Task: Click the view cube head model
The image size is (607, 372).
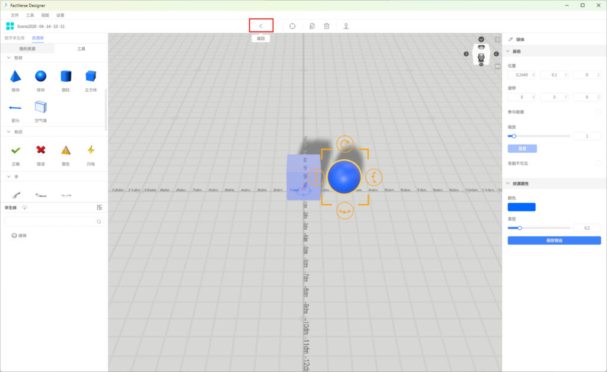Action: [x=481, y=57]
